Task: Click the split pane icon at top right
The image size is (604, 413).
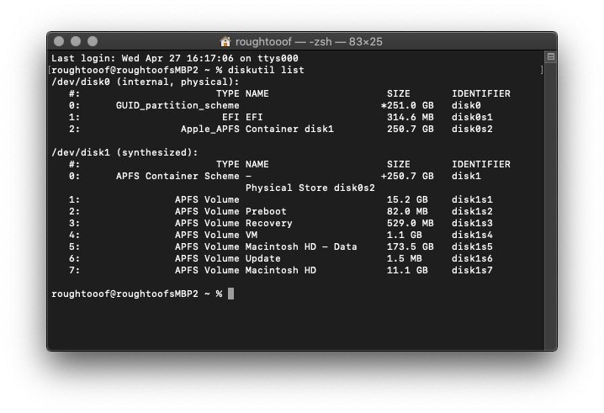Action: (x=551, y=56)
